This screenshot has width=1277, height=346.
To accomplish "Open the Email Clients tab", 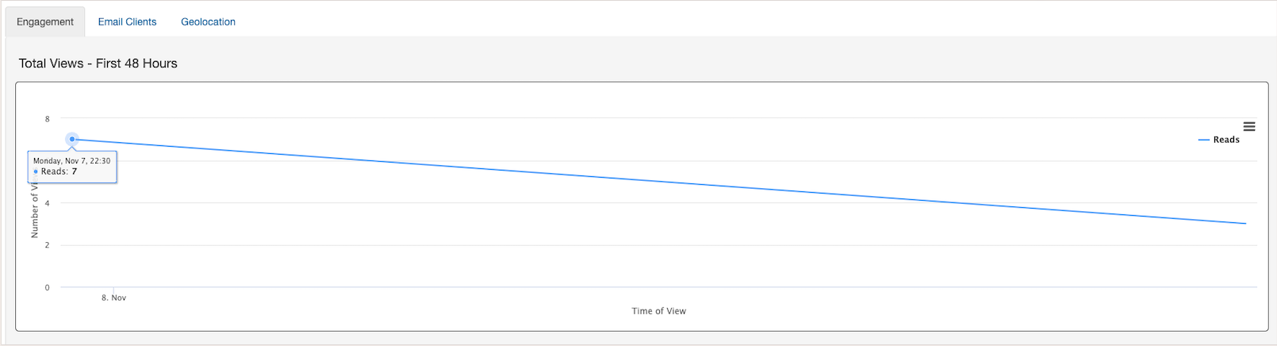I will pyautogui.click(x=127, y=21).
